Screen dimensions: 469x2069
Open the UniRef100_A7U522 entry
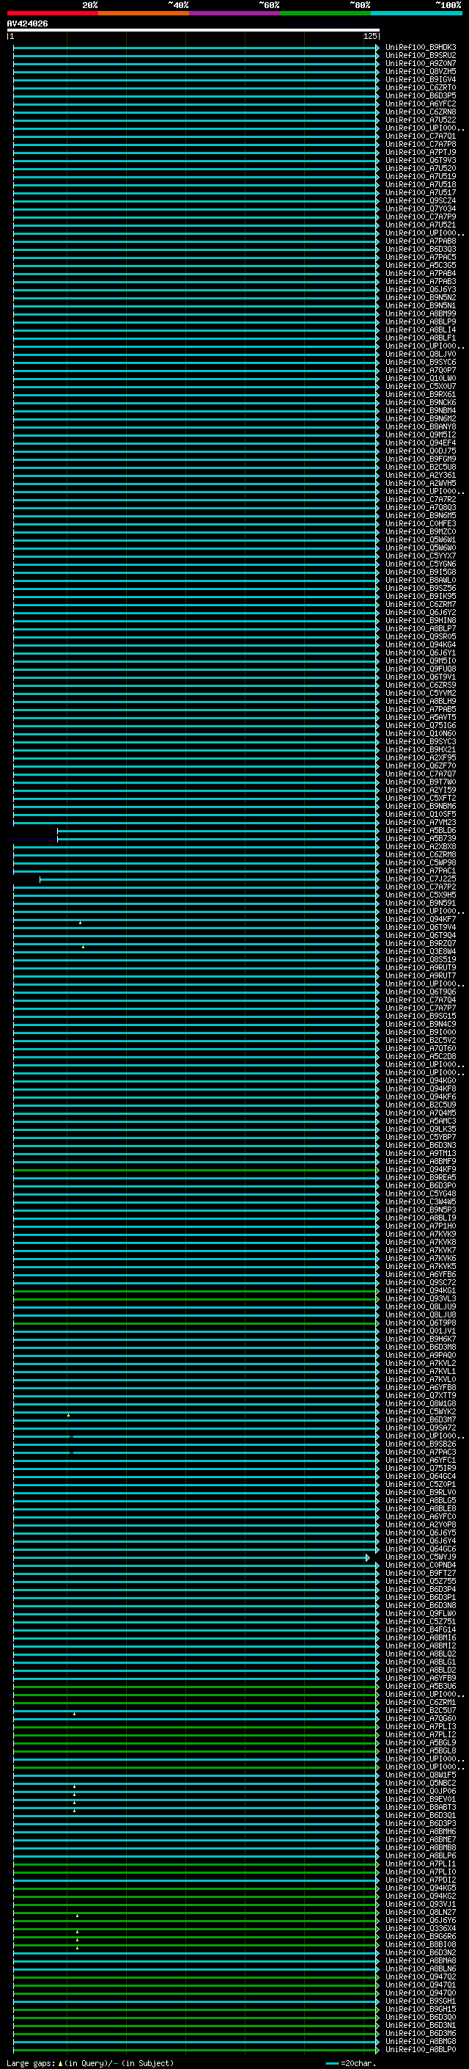pos(421,120)
